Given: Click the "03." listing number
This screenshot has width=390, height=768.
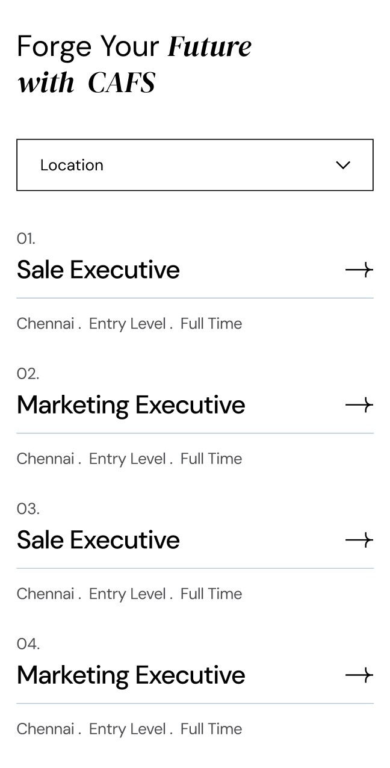Looking at the screenshot, I should pyautogui.click(x=28, y=509).
